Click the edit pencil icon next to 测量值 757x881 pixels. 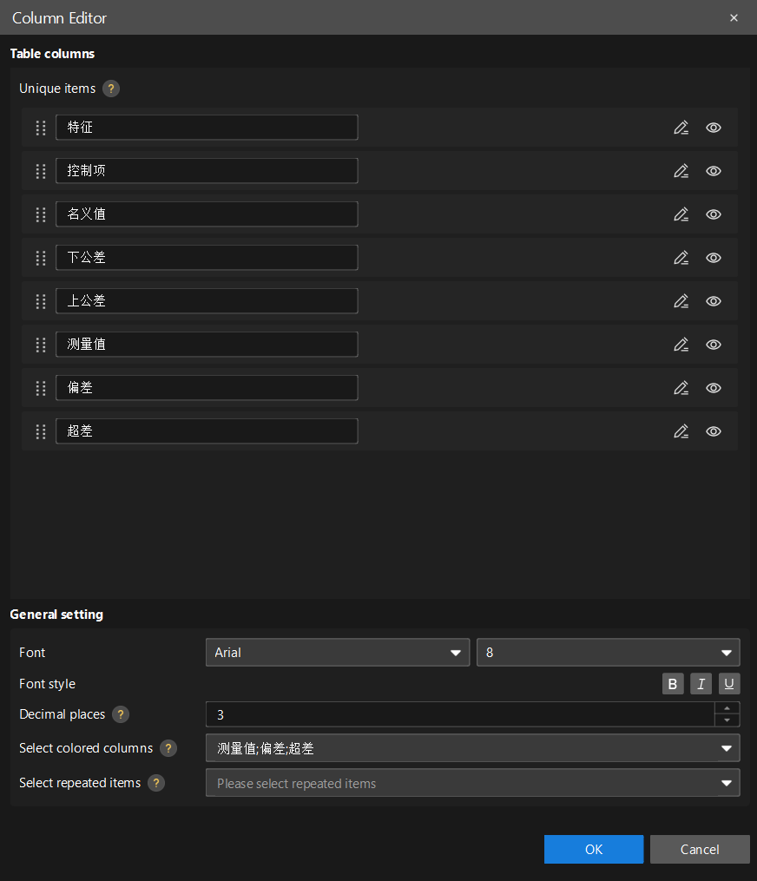(x=681, y=344)
